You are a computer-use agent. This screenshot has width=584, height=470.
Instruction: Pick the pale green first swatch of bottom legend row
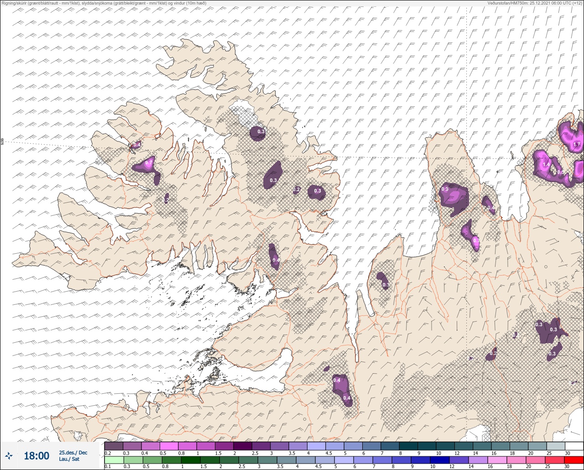[x=114, y=460]
